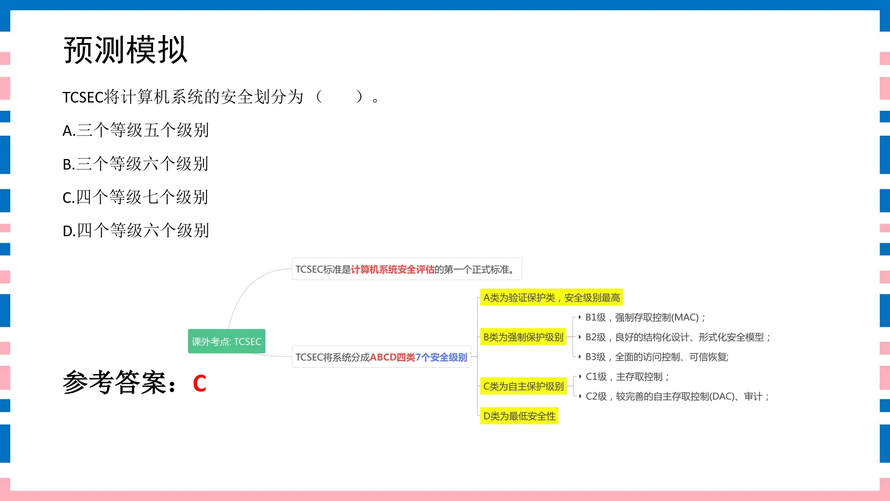Viewport: 890px width, 501px height.
Task: Click the C1级，主存取控制 item
Action: 627,377
